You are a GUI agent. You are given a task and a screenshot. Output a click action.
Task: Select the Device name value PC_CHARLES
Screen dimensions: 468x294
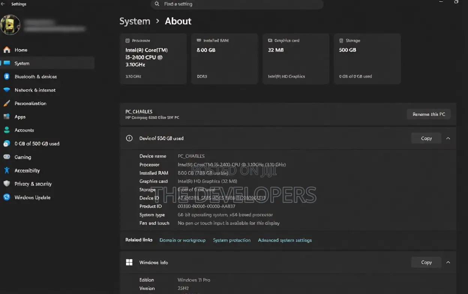[x=191, y=156]
